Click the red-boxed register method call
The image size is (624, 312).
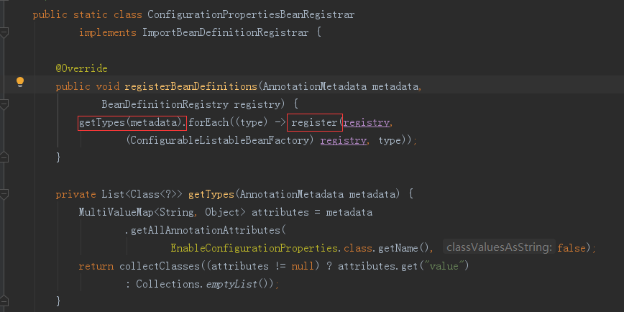(314, 122)
